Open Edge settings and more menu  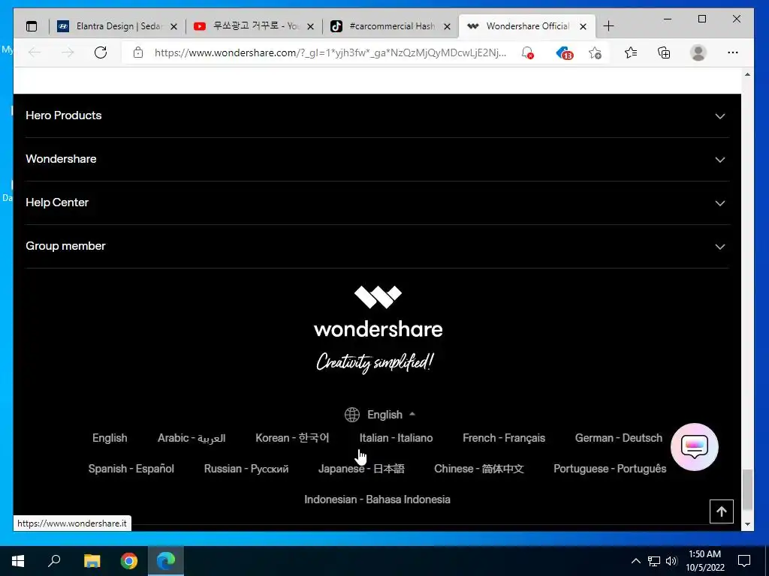(733, 52)
